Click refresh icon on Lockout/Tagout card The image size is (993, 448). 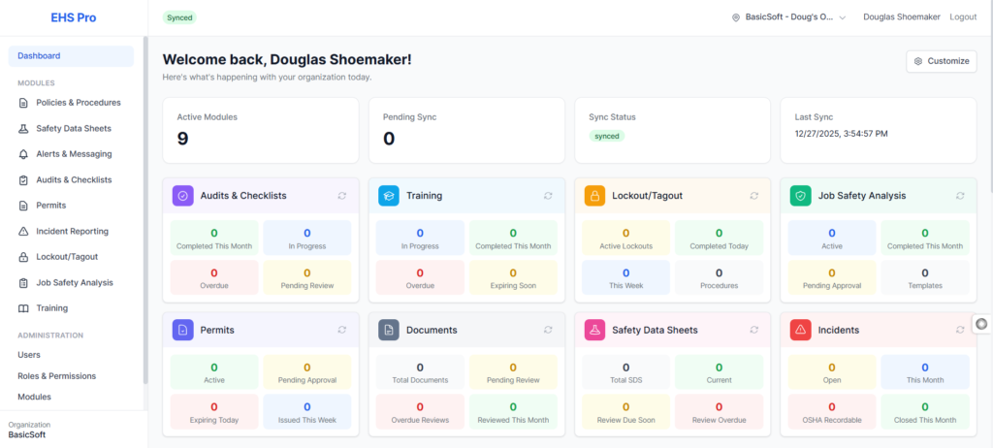pos(754,195)
